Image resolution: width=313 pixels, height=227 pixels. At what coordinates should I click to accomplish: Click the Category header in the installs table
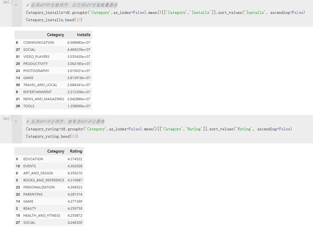(x=55, y=35)
